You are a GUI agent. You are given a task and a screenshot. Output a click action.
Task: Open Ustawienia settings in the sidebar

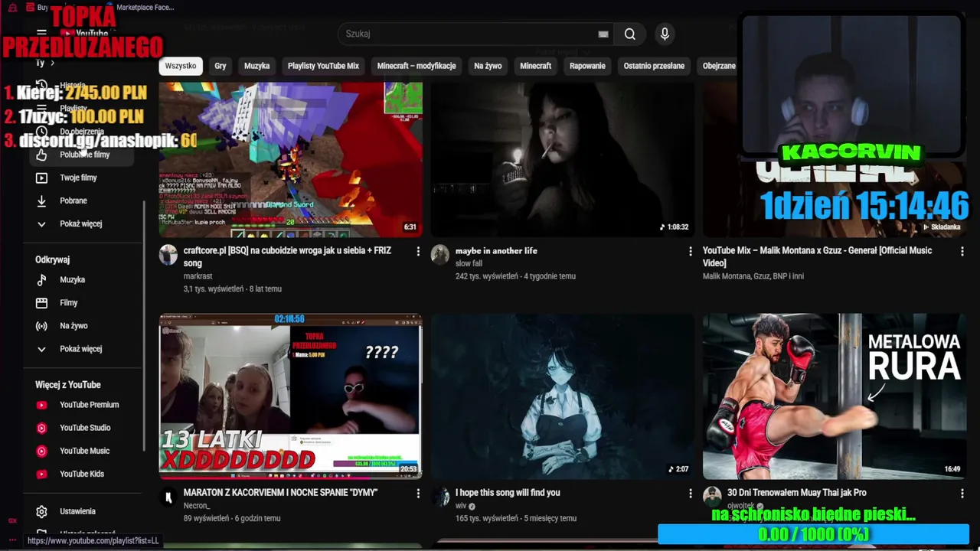pyautogui.click(x=83, y=511)
